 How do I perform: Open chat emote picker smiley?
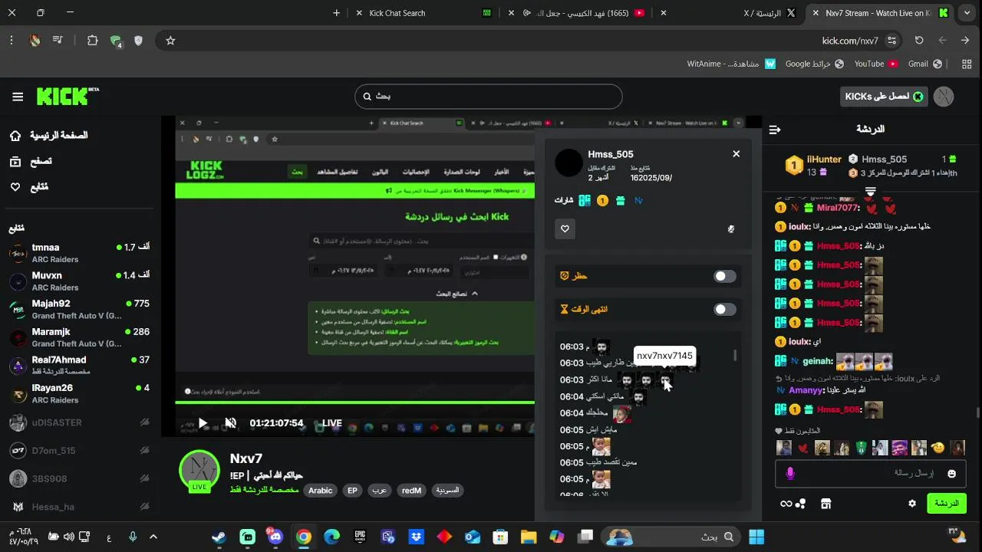pyautogui.click(x=952, y=474)
